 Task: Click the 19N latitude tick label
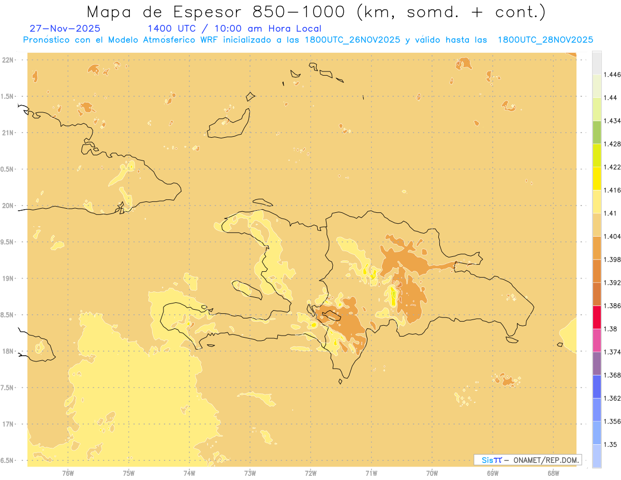tap(8, 279)
